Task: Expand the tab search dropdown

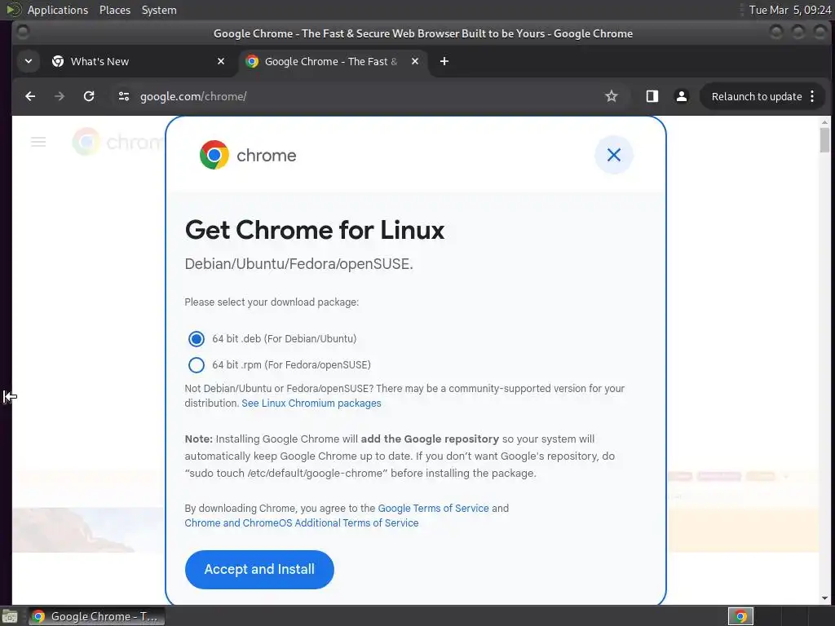Action: 29,61
